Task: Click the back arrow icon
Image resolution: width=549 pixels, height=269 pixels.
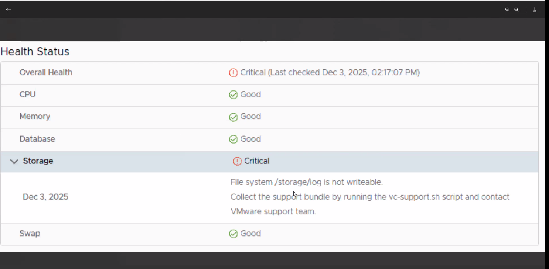Action: click(8, 10)
